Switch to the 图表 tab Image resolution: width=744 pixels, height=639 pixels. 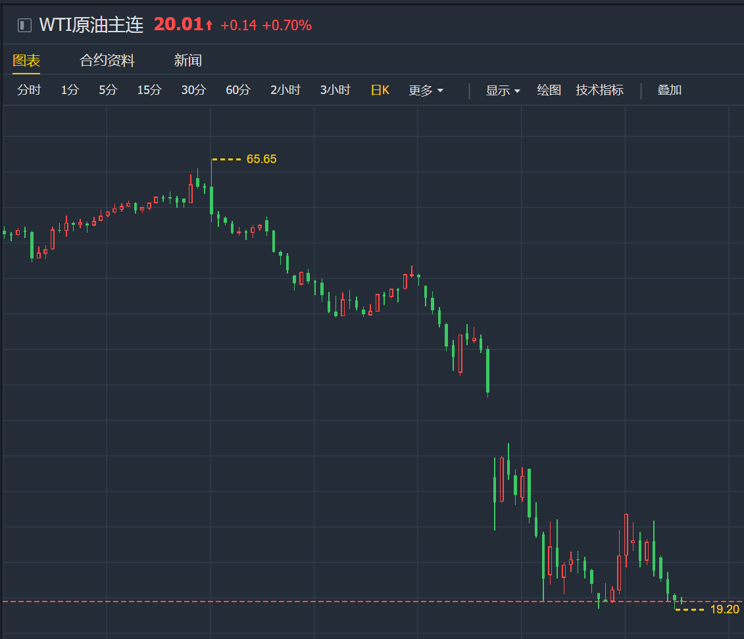pyautogui.click(x=26, y=60)
